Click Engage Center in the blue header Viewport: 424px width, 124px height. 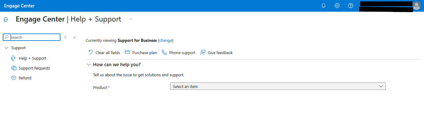[19, 6]
